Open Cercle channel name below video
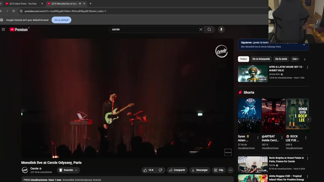Viewport: 324px width, 182px height. coord(34,169)
